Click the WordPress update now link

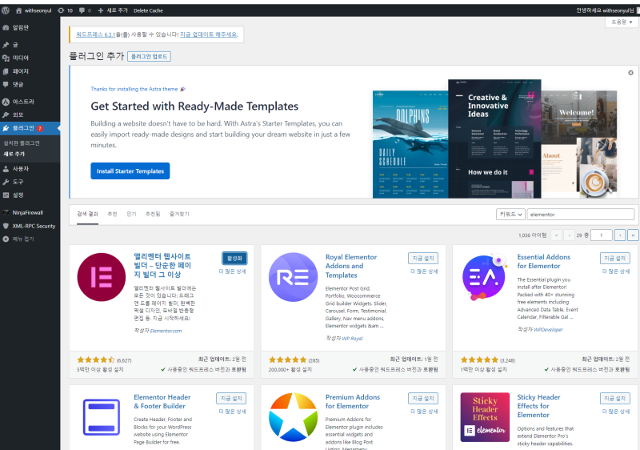click(x=209, y=34)
